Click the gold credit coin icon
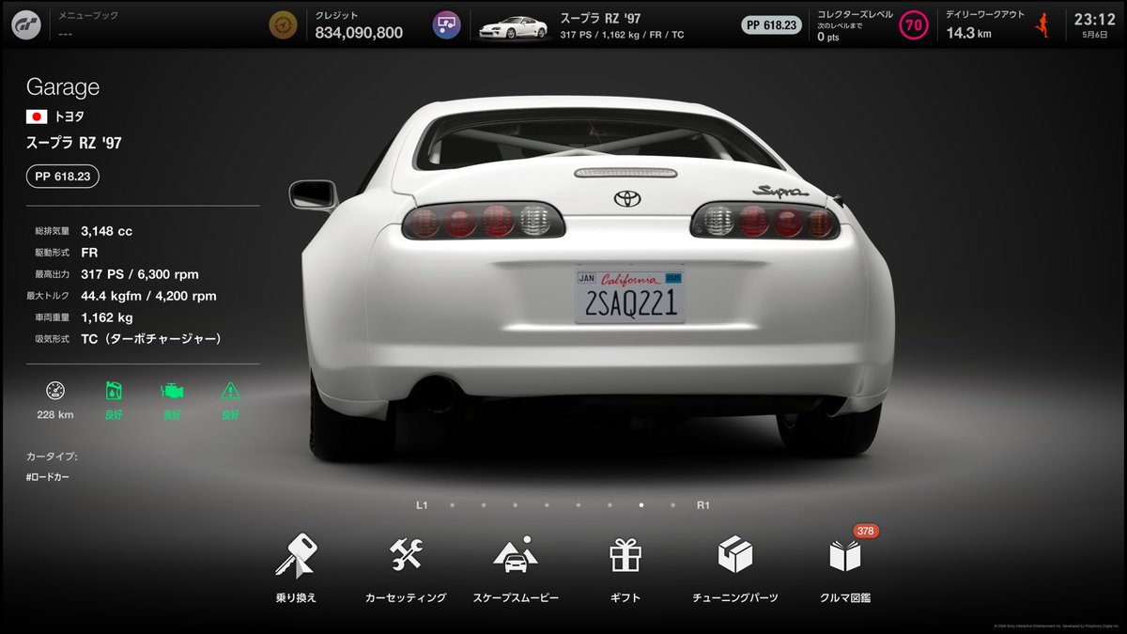1127x634 pixels. pos(283,25)
